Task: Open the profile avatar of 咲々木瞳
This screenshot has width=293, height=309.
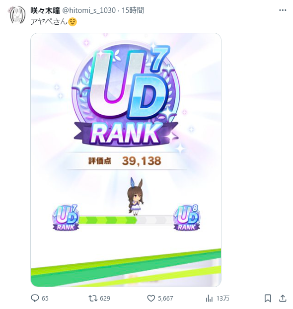Action: point(17,15)
